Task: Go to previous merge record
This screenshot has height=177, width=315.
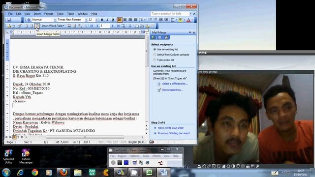Action: [97, 26]
